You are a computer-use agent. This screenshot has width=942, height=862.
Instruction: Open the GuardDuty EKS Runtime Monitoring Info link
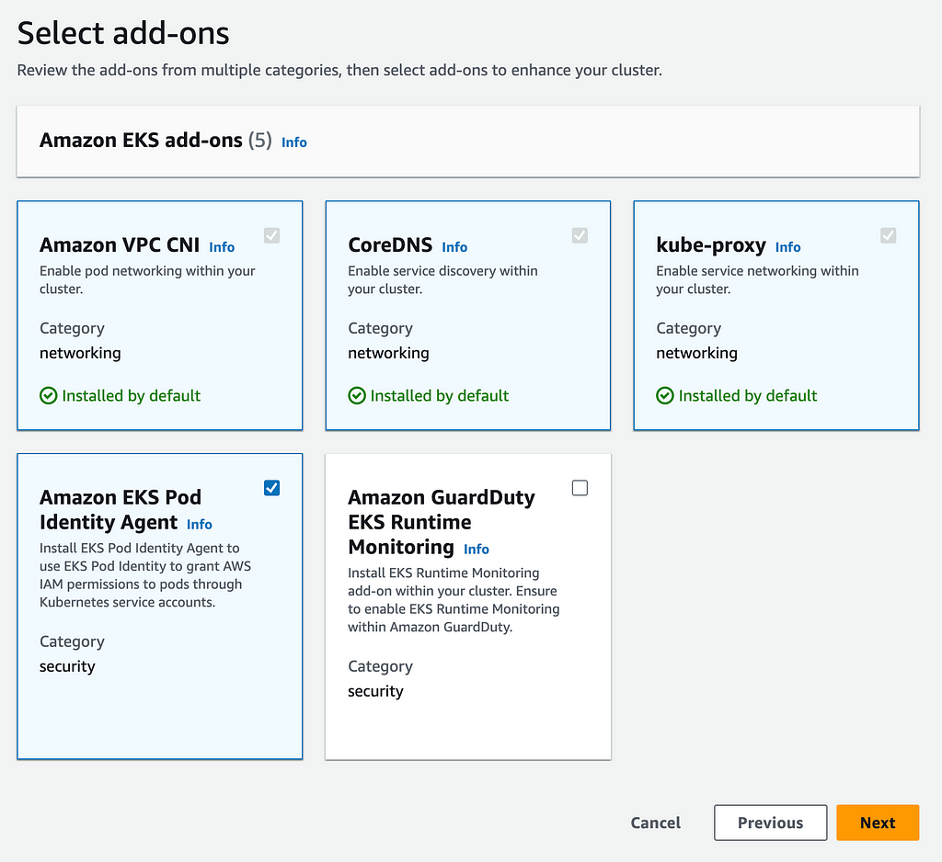point(477,549)
